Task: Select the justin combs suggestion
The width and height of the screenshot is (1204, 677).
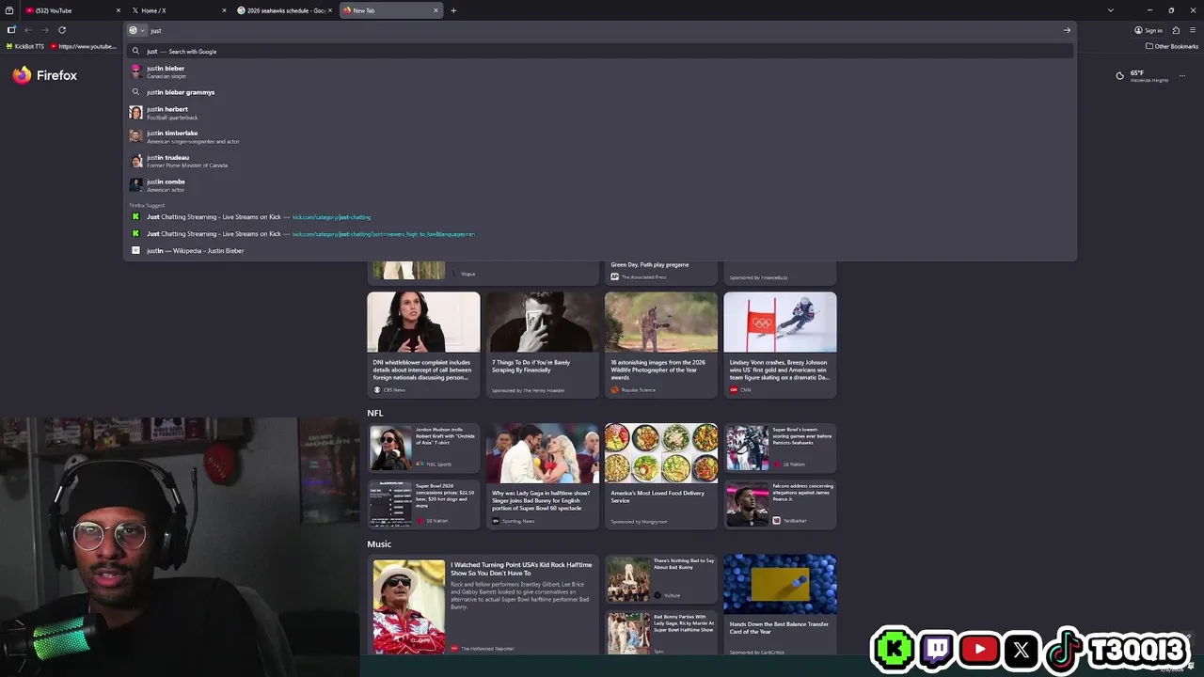Action: 600,185
